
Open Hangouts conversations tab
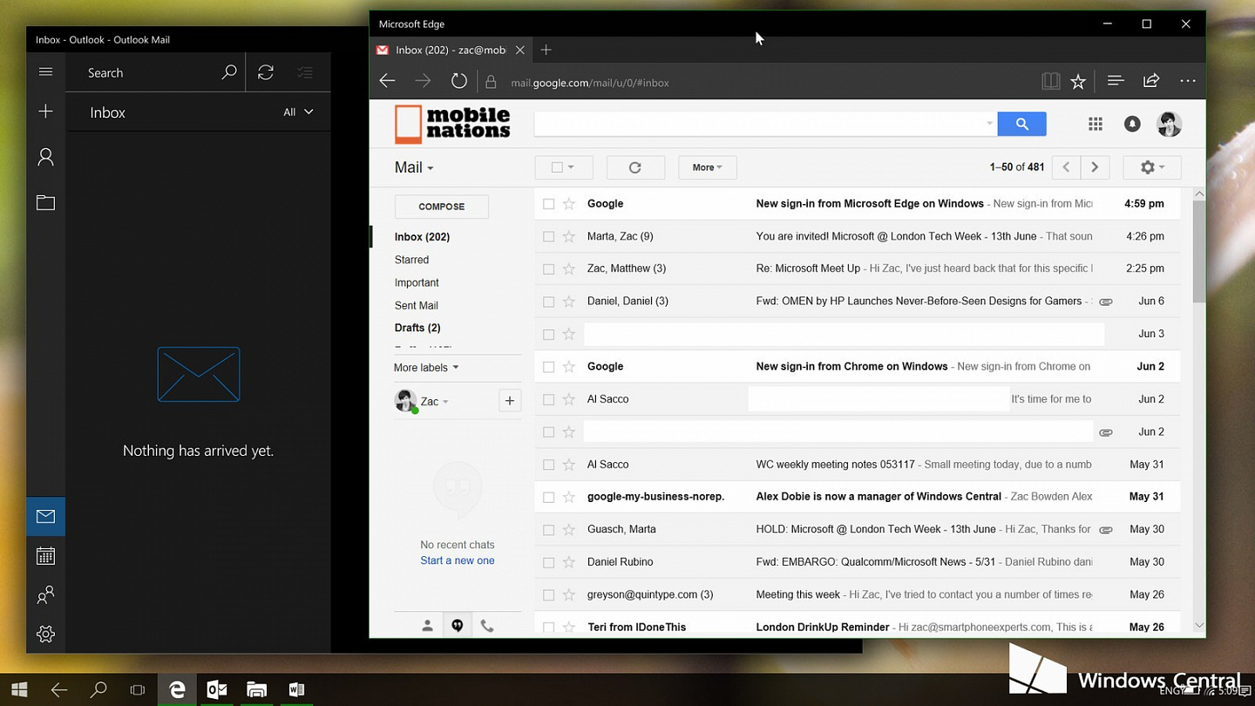pyautogui.click(x=458, y=625)
